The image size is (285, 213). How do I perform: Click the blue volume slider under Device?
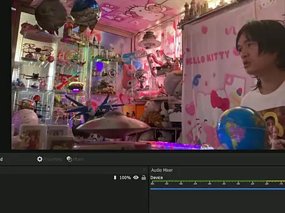click(217, 189)
